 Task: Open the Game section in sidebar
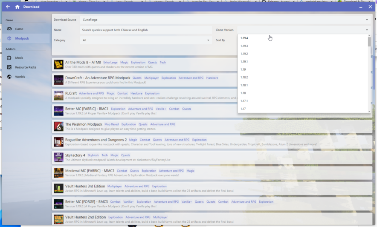[x=19, y=29]
